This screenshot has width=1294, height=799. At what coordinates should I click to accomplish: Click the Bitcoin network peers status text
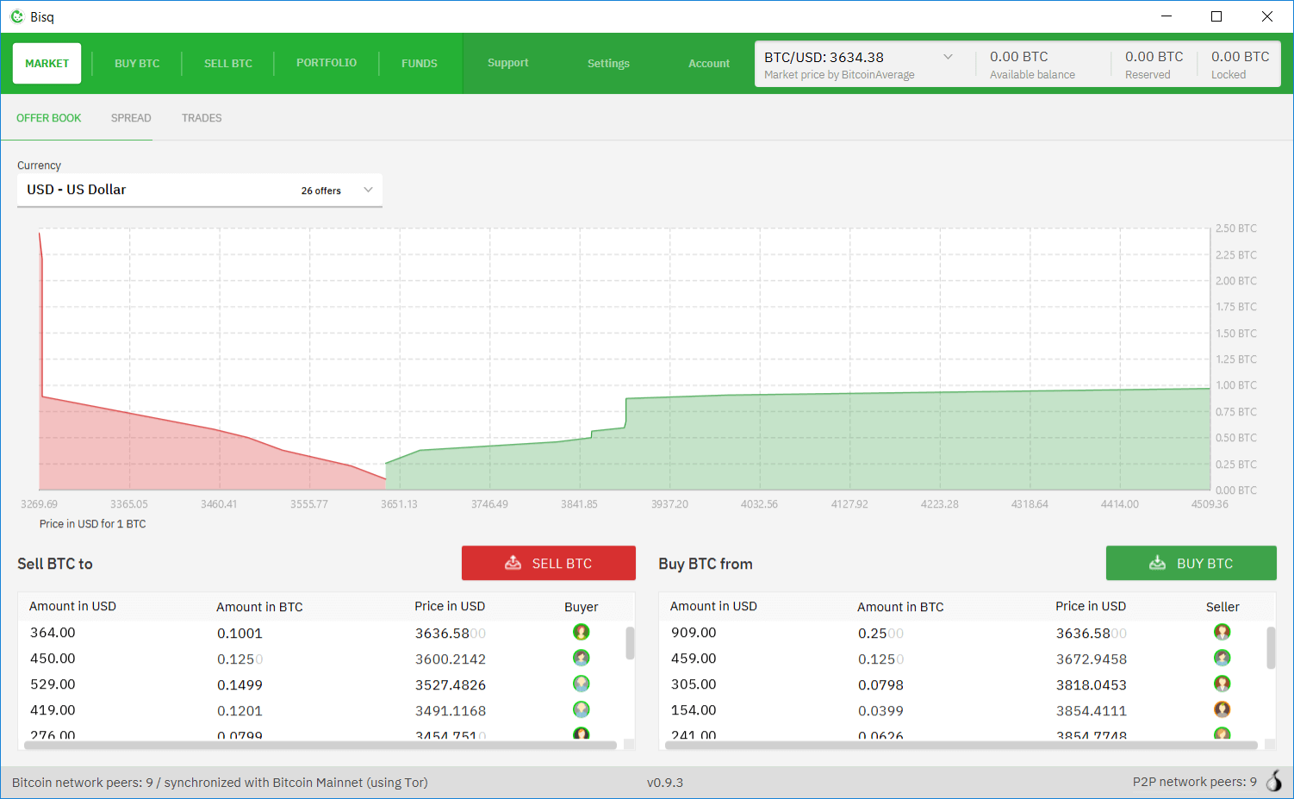click(x=220, y=783)
